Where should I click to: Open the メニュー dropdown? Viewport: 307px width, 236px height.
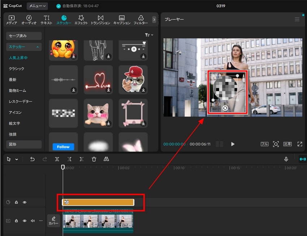[x=37, y=6]
